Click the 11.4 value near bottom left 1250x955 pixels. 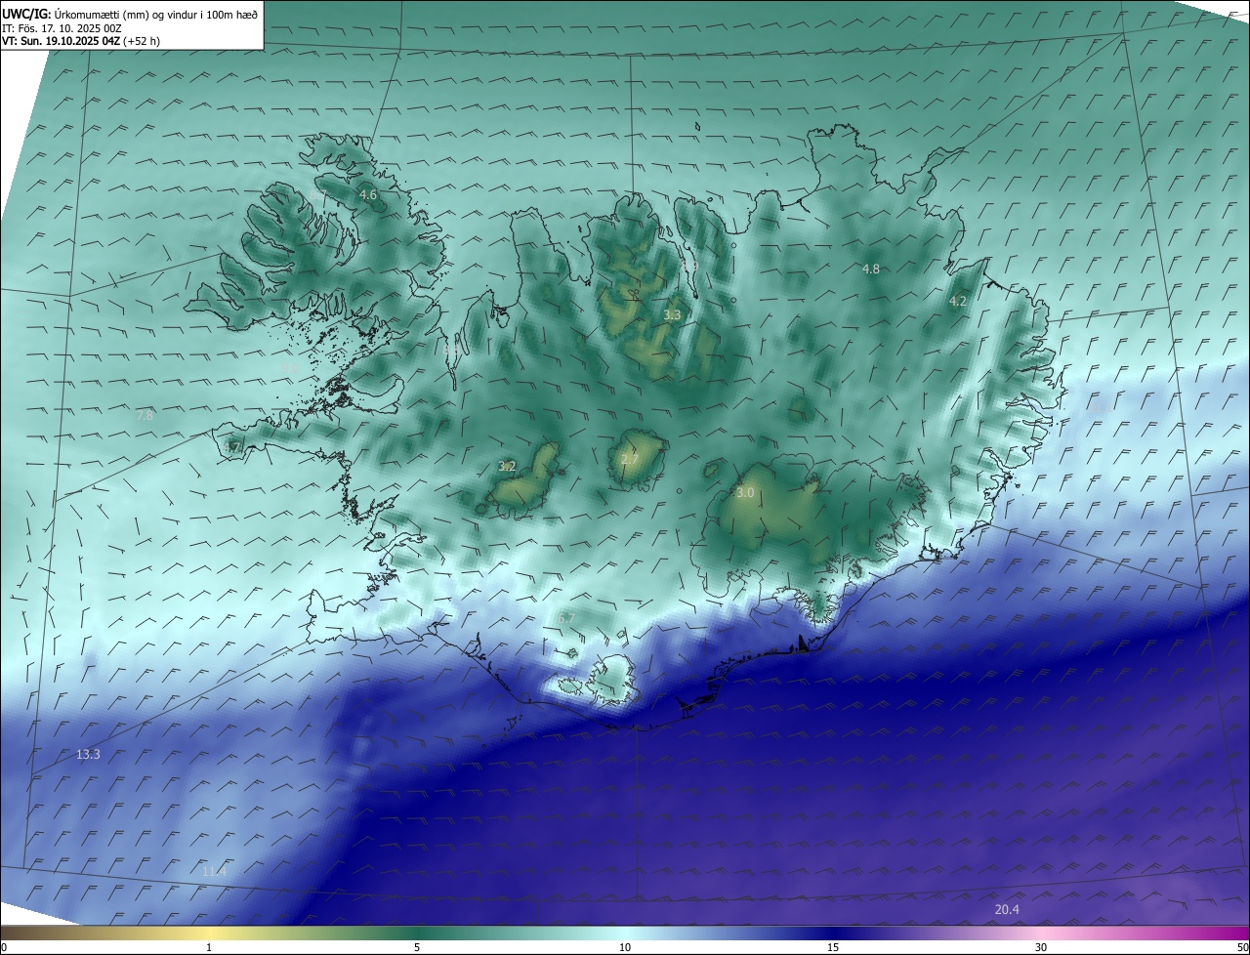coord(215,871)
